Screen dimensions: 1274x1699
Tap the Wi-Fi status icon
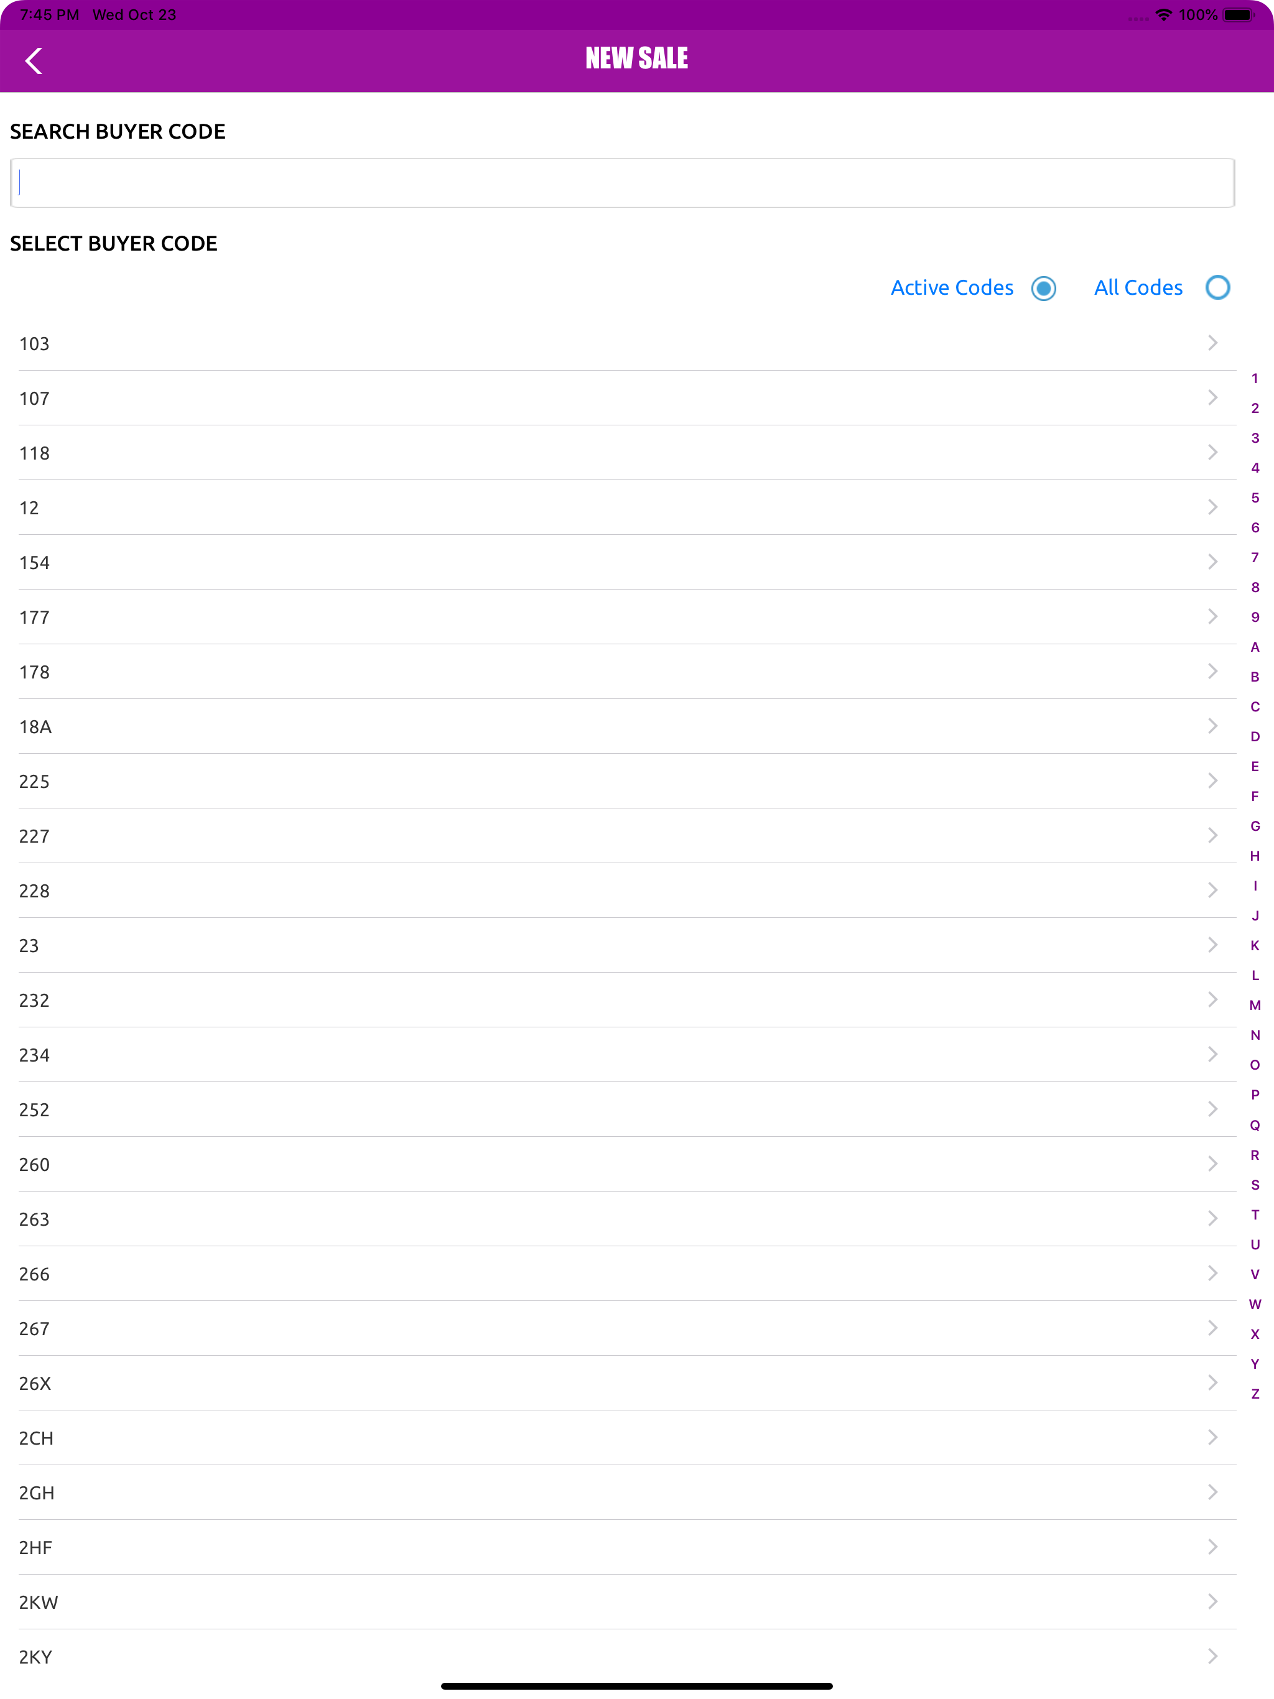(x=1163, y=14)
